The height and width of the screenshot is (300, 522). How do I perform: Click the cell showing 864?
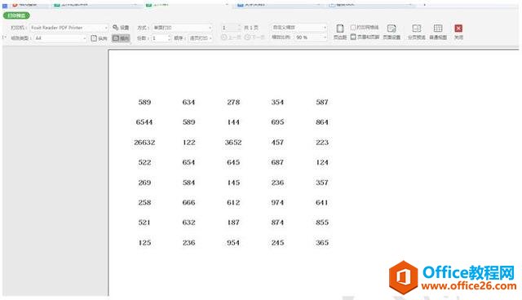[322, 122]
